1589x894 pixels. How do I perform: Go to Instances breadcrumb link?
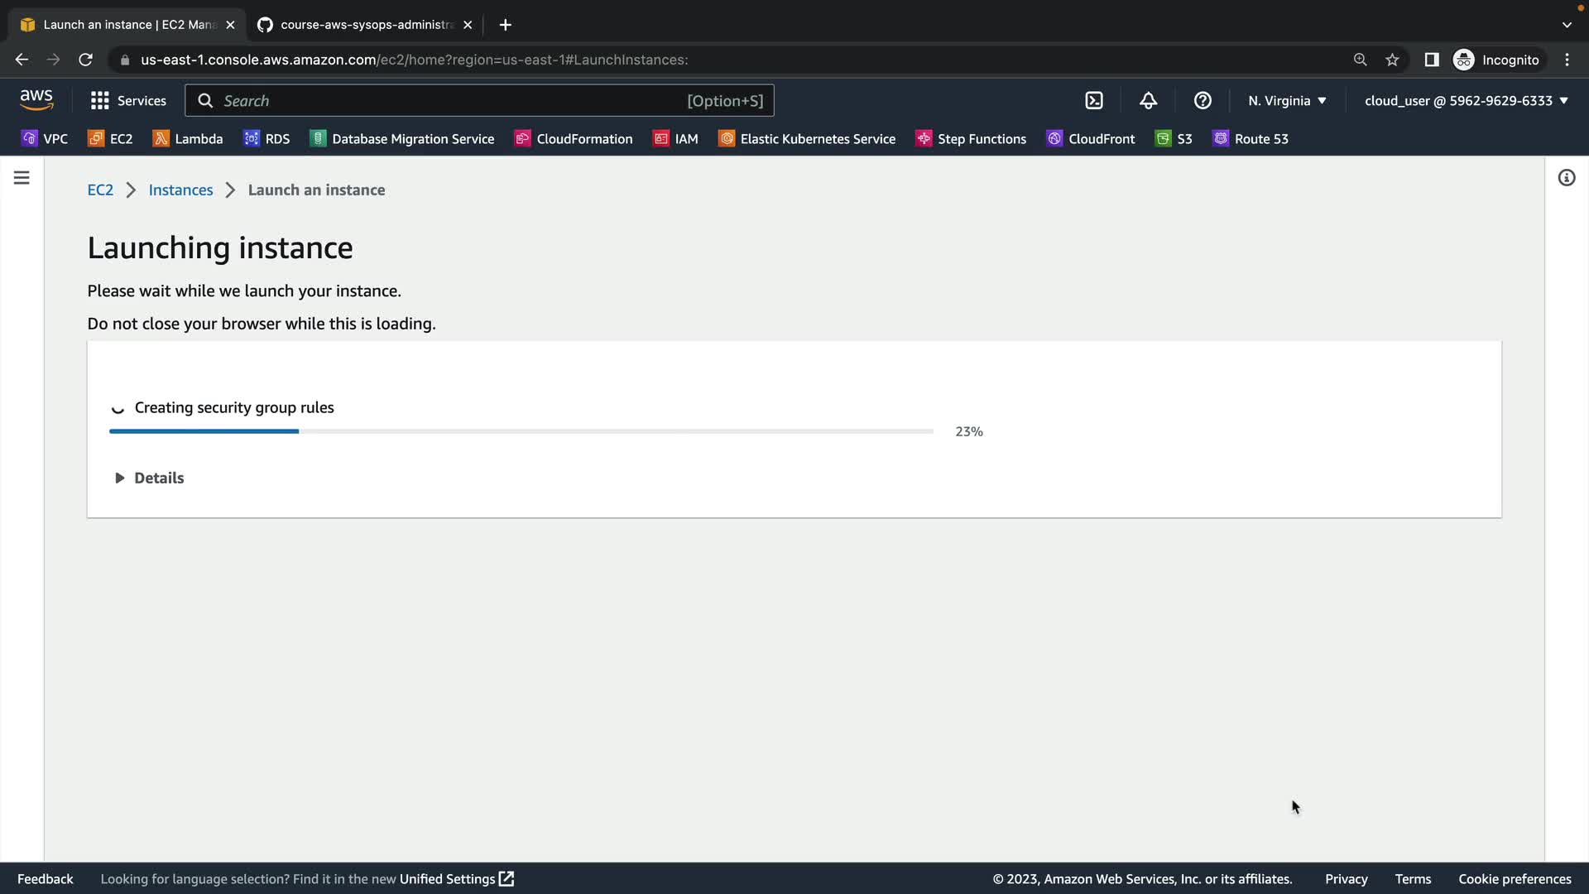tap(180, 190)
